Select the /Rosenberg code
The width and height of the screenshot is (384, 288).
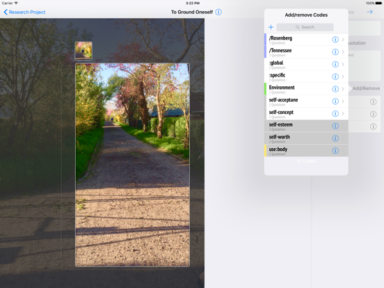306,40
